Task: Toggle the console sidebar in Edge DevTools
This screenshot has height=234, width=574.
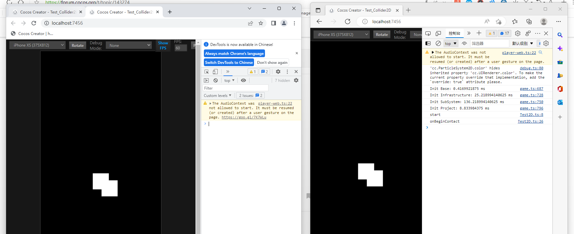Action: coord(428,43)
